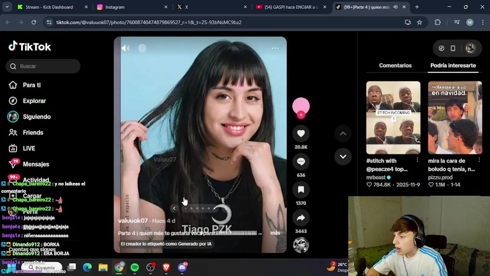Open File Explorer from the taskbar
The width and height of the screenshot is (490, 276).
(103, 267)
